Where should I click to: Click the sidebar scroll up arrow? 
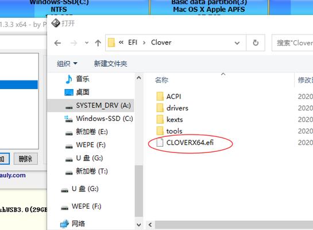139,78
